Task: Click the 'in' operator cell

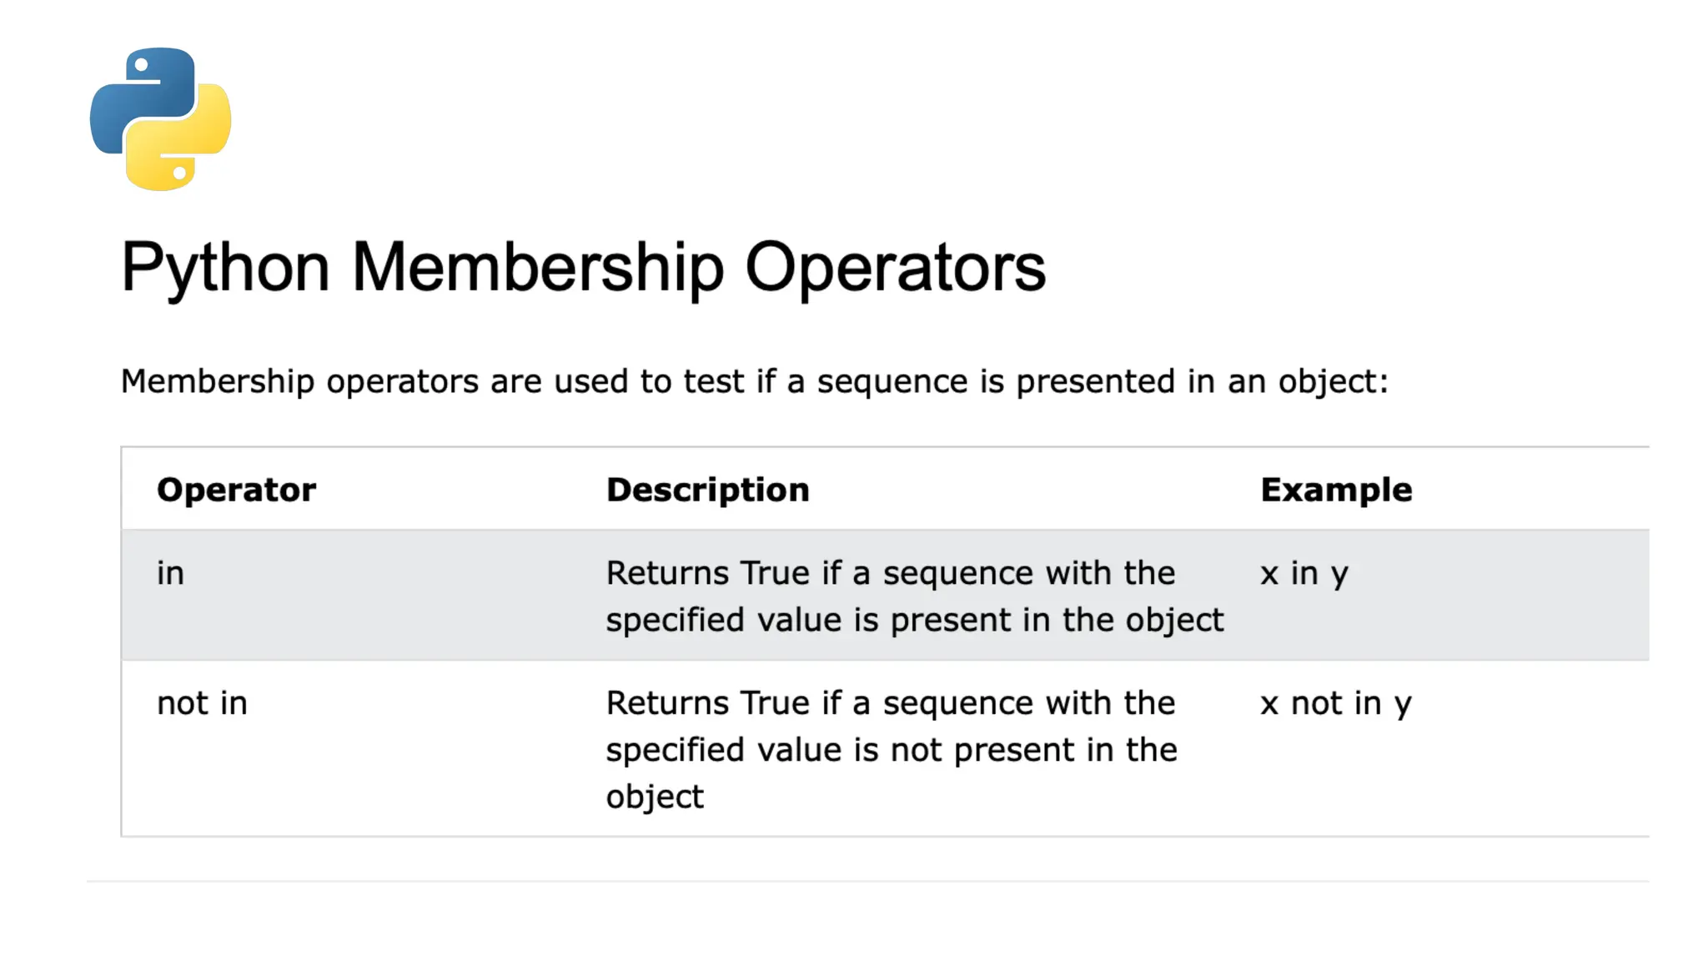Action: point(170,573)
